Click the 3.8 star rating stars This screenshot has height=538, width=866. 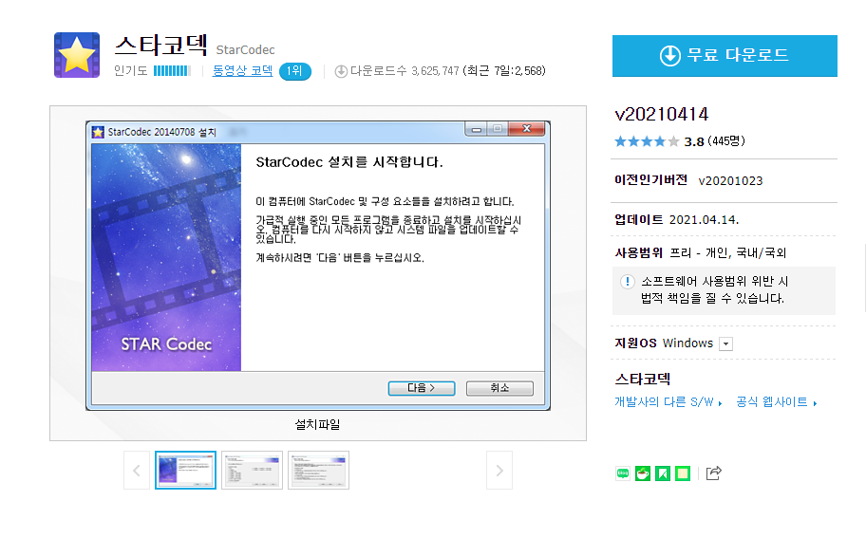[x=647, y=141]
